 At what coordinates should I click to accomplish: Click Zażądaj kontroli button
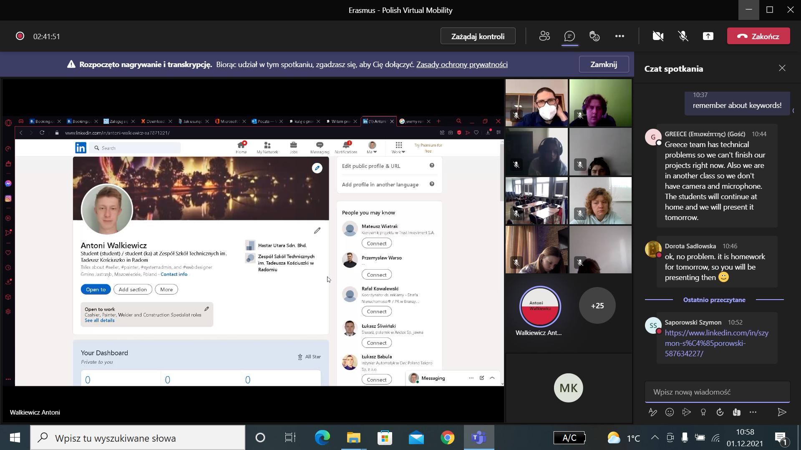coord(478,36)
